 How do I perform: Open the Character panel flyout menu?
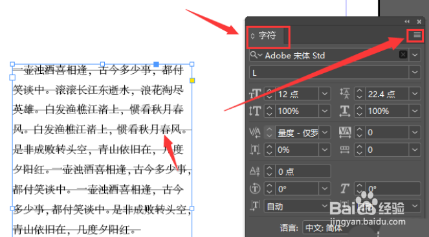[x=417, y=35]
